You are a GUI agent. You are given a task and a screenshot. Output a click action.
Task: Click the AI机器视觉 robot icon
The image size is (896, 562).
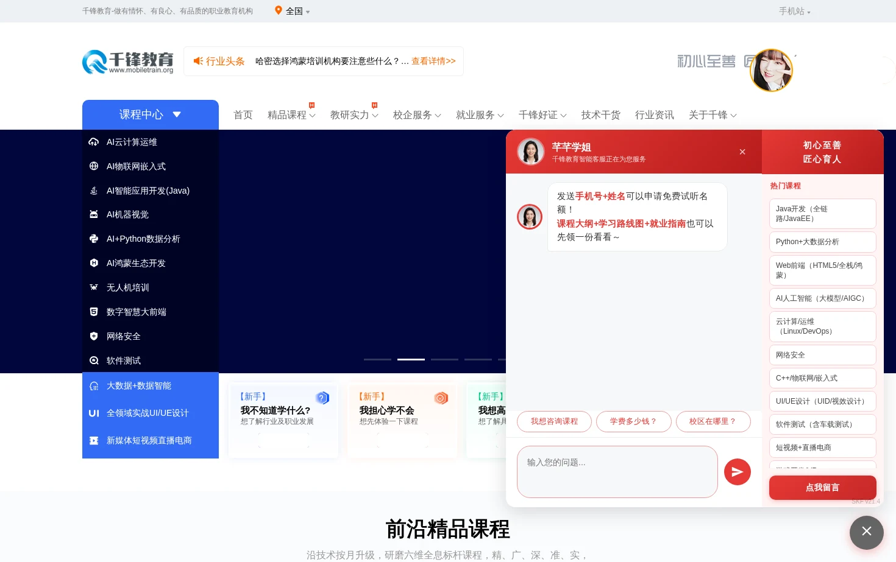click(x=94, y=214)
